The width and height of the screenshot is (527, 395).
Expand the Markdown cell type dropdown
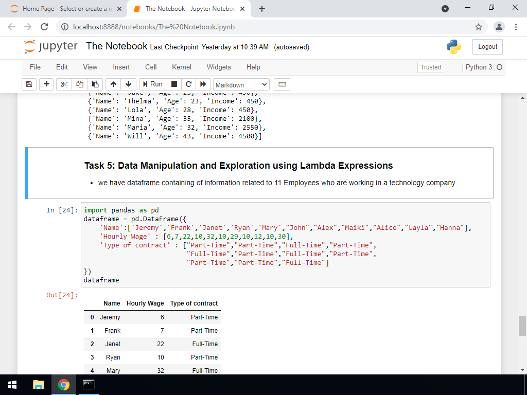(x=241, y=85)
